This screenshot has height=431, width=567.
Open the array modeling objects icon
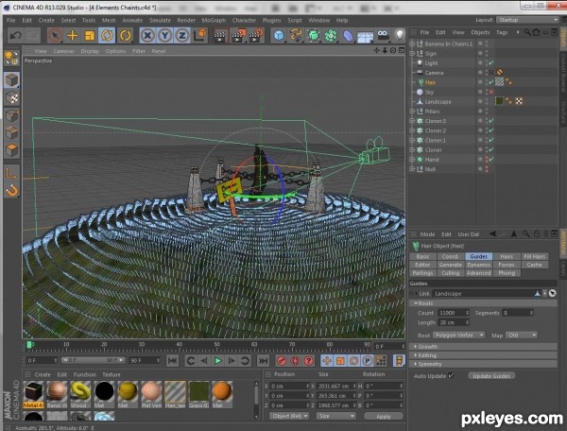tap(331, 35)
